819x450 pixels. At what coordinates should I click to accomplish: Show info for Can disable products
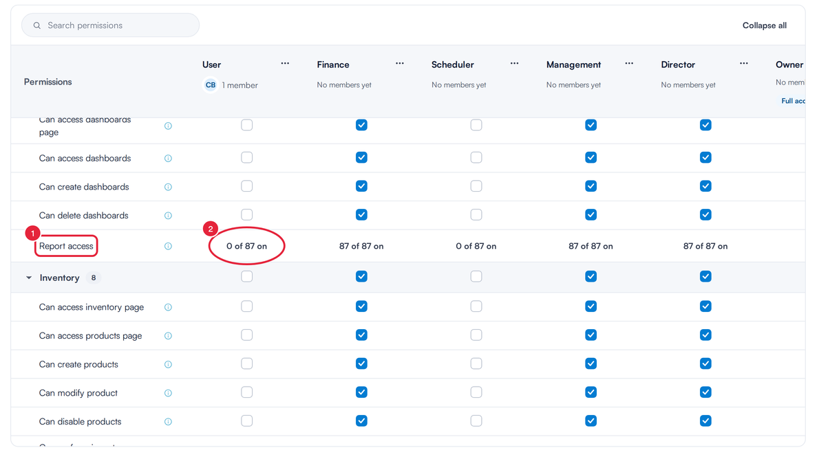168,422
